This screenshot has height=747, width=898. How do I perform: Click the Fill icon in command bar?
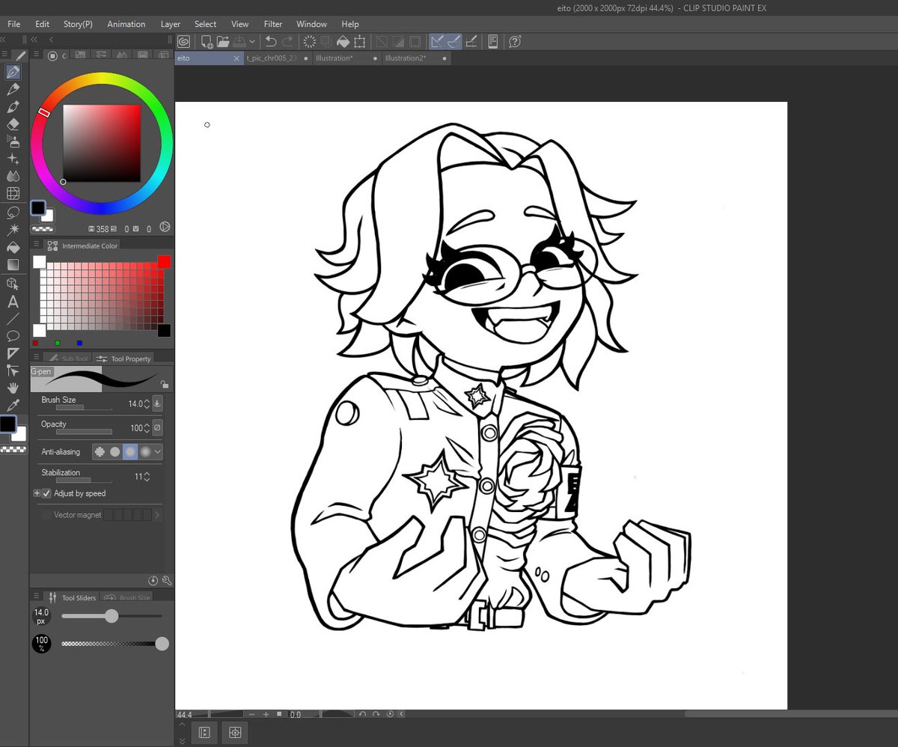pos(343,42)
